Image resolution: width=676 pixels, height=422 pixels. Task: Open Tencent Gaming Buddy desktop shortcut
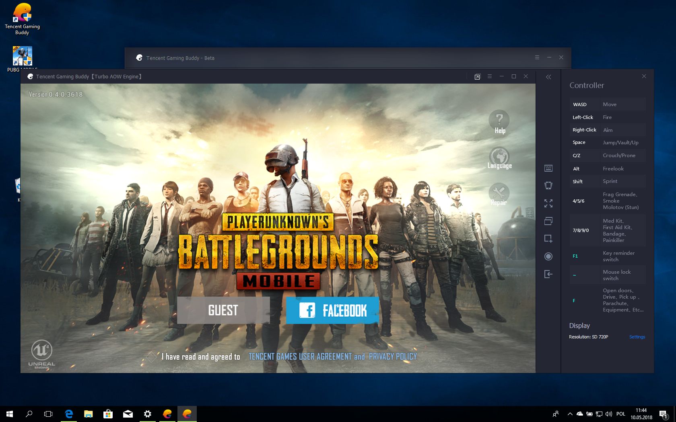point(22,18)
